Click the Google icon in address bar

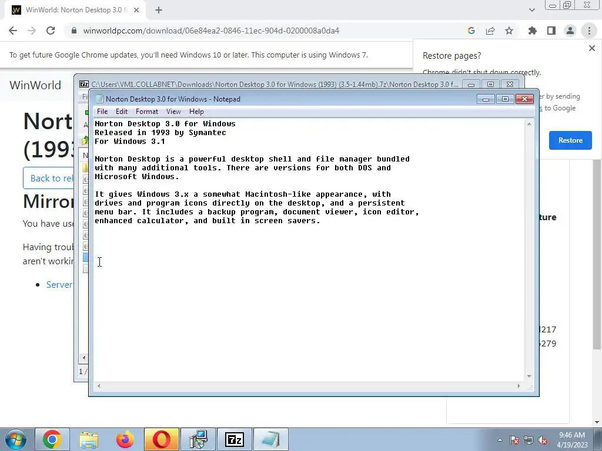click(471, 31)
